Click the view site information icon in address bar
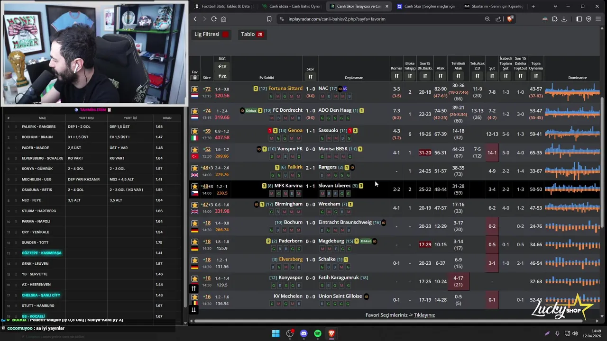Viewport: 607px width, 341px height. (x=282, y=19)
